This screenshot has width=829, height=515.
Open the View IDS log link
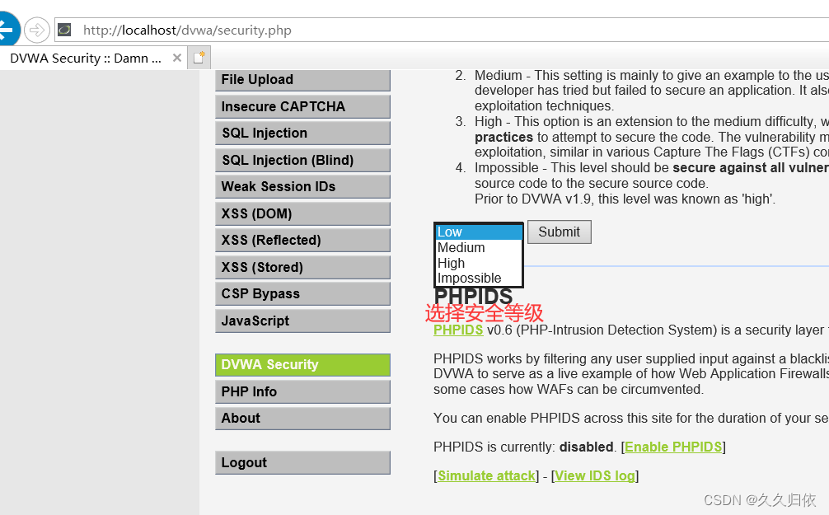595,476
